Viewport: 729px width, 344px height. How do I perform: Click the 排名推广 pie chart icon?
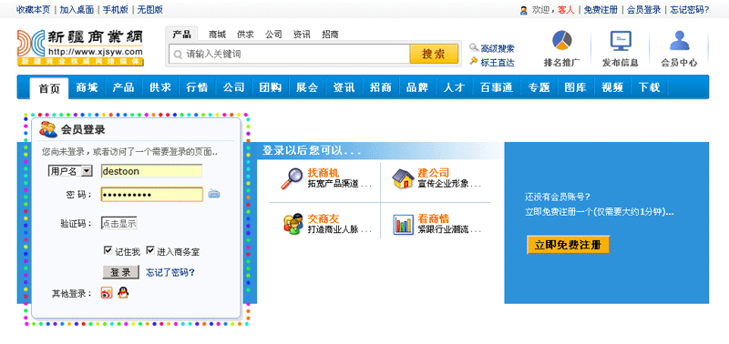(x=561, y=40)
